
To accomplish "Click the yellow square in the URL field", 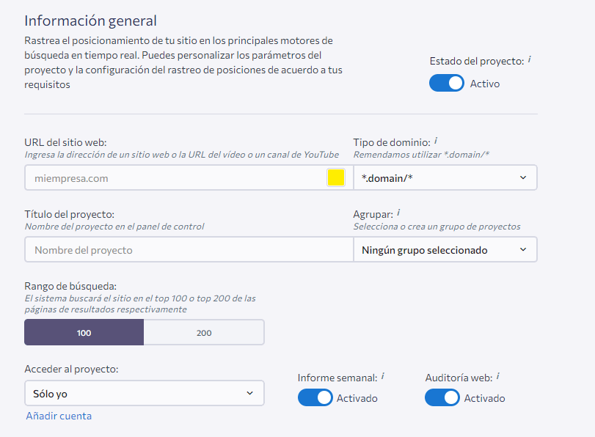I will coord(335,178).
